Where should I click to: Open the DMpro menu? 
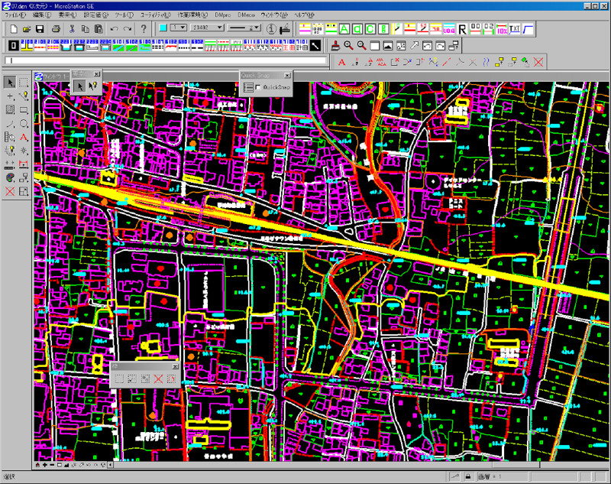(x=224, y=15)
